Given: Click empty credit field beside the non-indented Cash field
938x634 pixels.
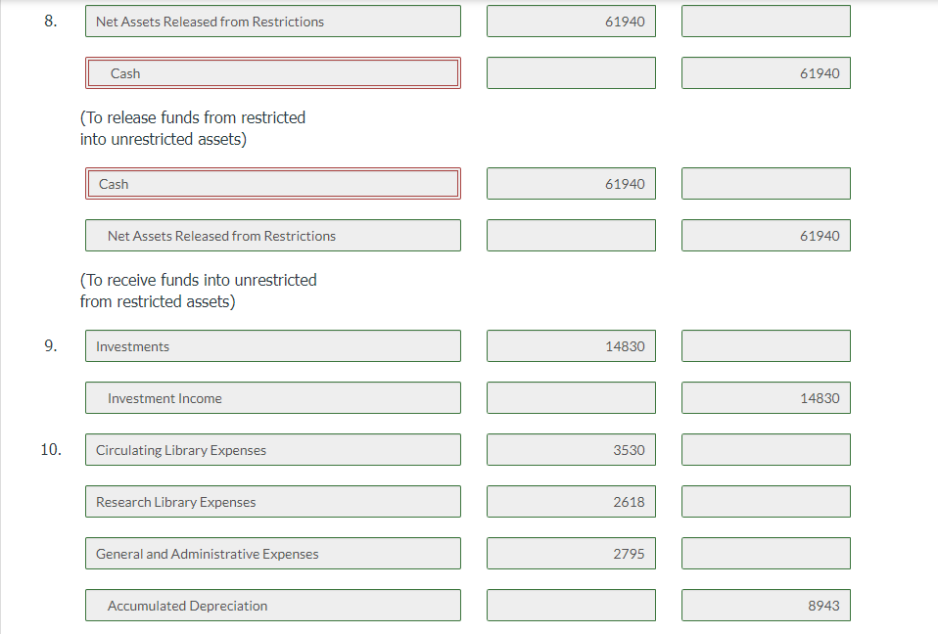Looking at the screenshot, I should (766, 183).
